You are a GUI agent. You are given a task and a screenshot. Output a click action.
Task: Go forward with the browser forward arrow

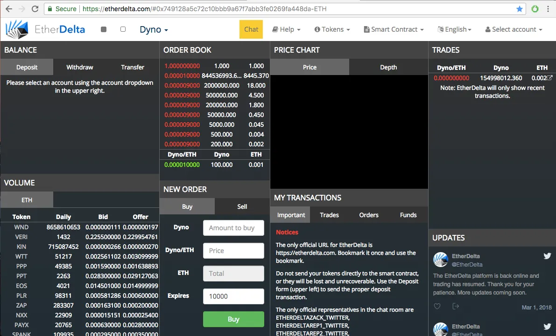click(x=21, y=9)
